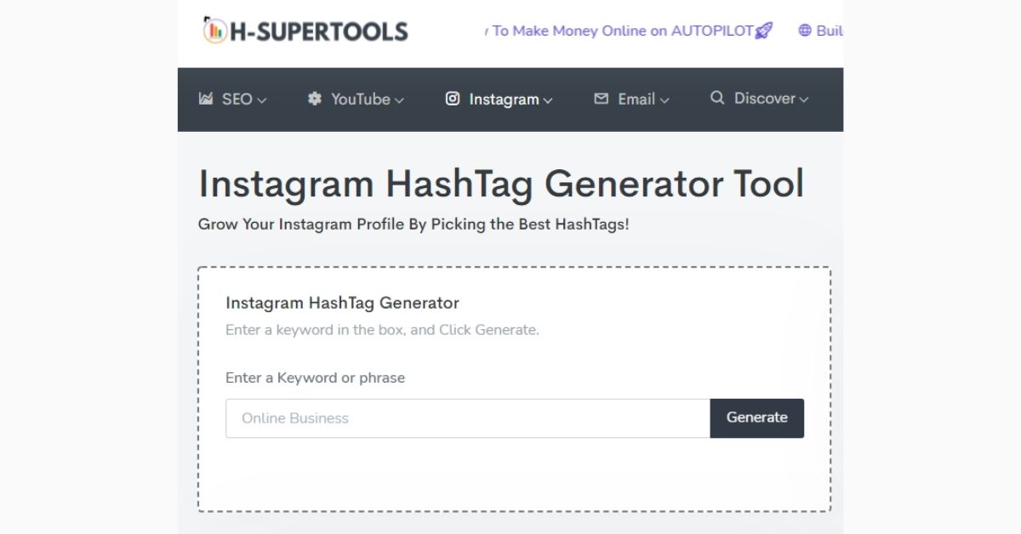The width and height of the screenshot is (1021, 534).
Task: Click the Discover magnifier icon
Action: [717, 98]
